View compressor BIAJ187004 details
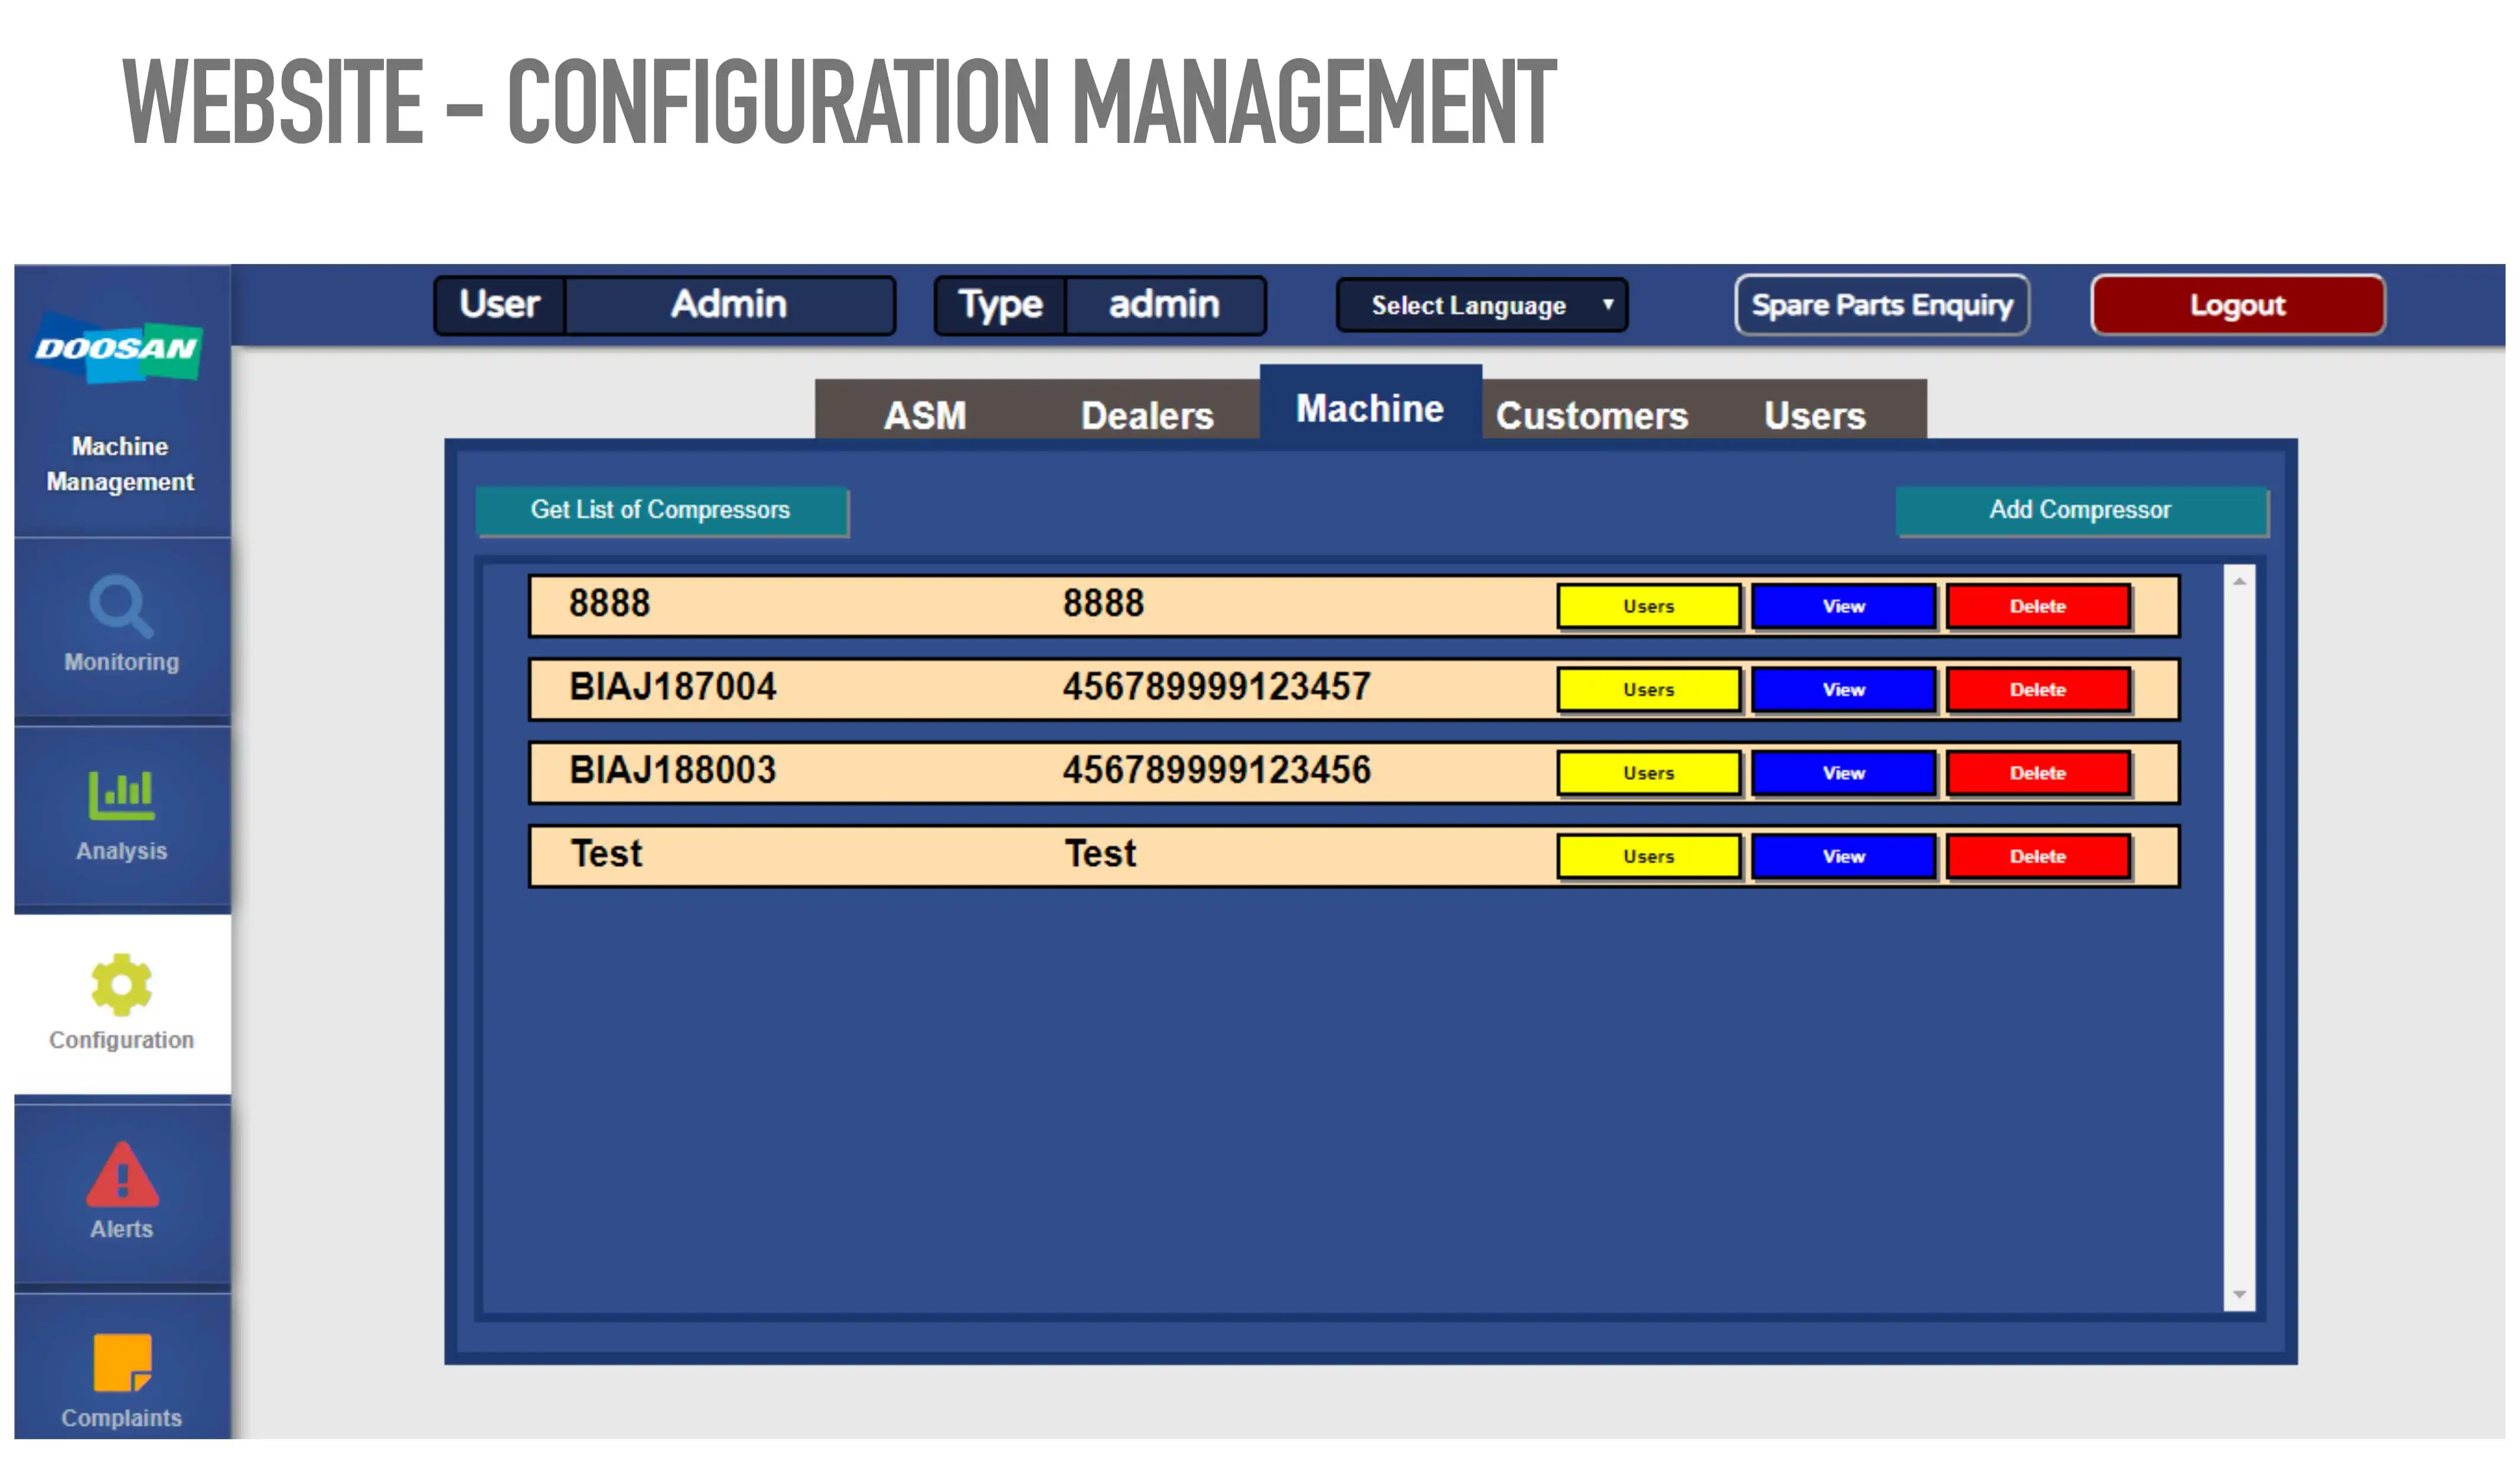The image size is (2520, 1480). point(1843,690)
